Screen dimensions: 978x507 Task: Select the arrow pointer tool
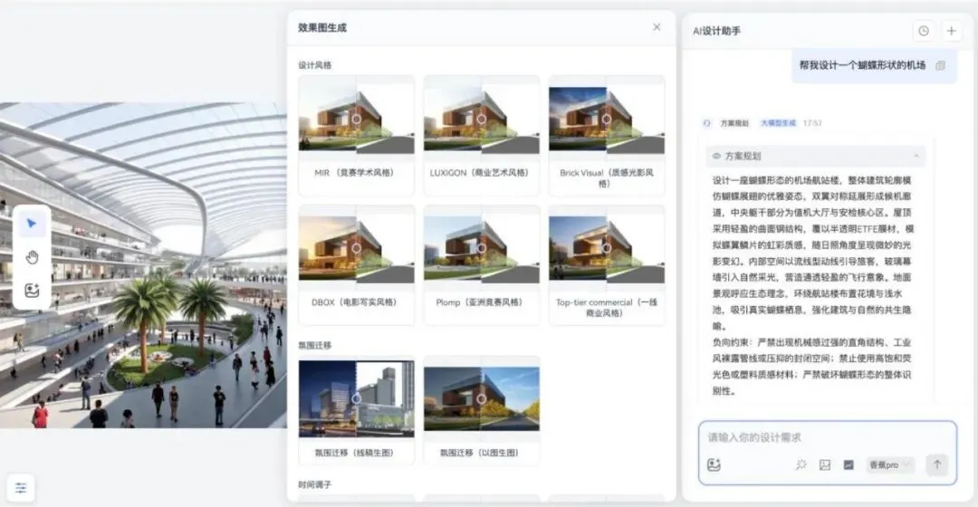(x=32, y=224)
